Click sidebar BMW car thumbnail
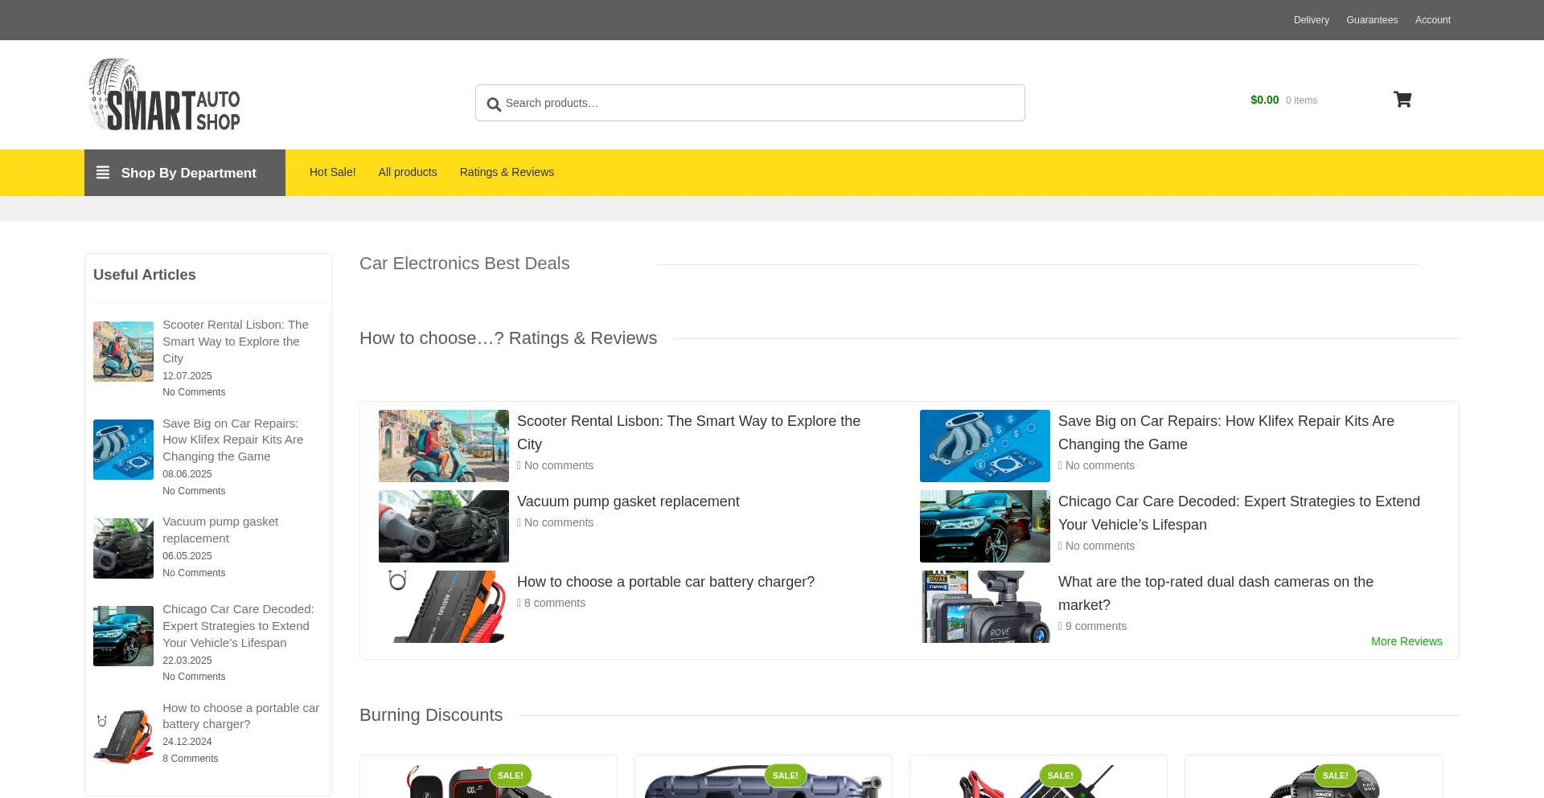 pyautogui.click(x=123, y=636)
